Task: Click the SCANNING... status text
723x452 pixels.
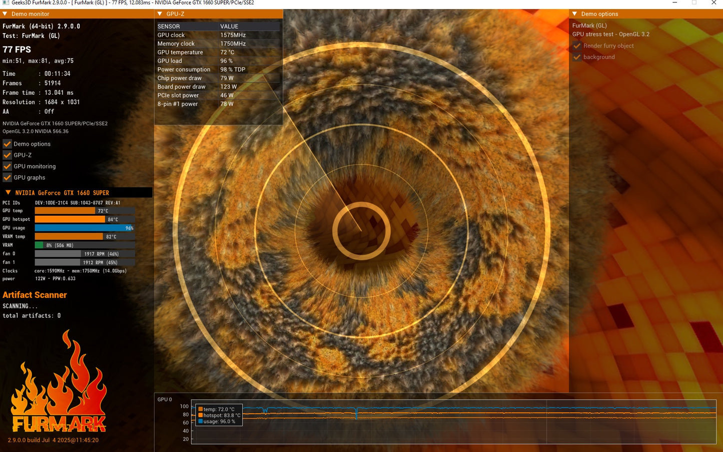Action: point(20,306)
